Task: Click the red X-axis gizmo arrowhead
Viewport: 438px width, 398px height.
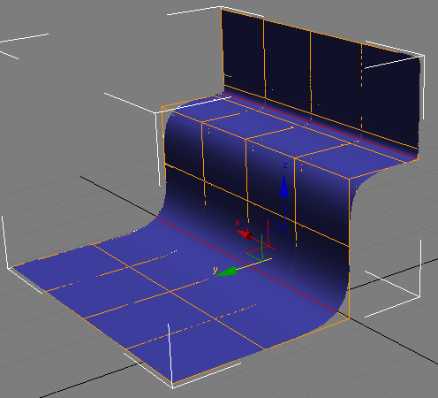Action: click(245, 234)
